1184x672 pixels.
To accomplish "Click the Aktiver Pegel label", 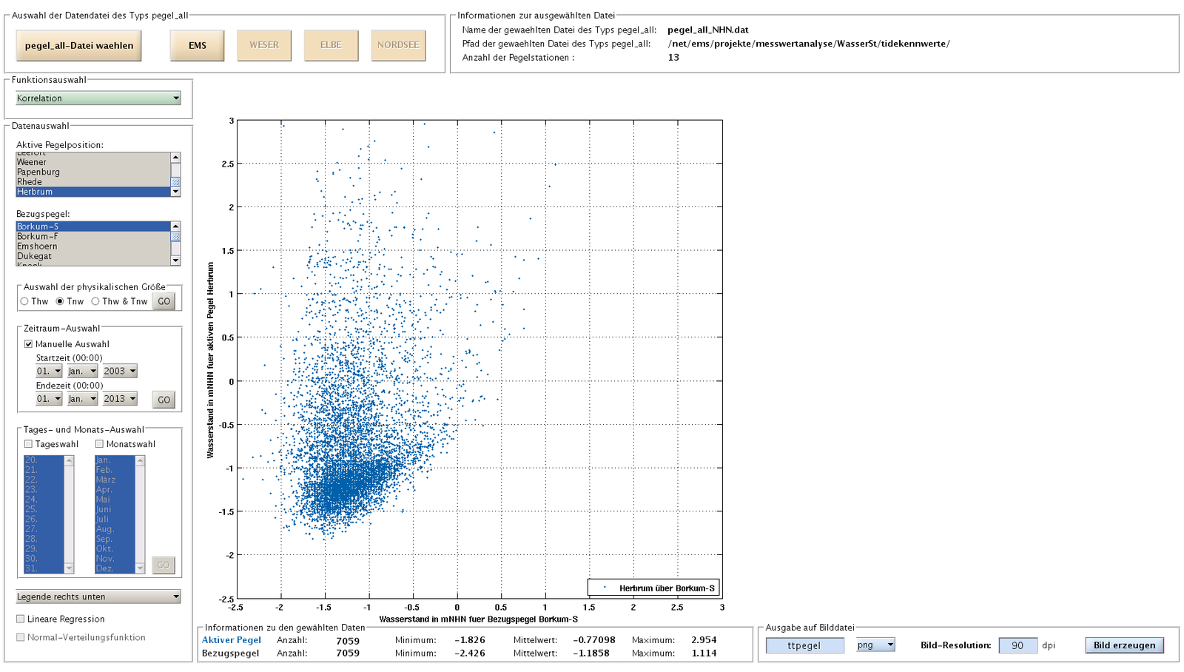I will (231, 640).
